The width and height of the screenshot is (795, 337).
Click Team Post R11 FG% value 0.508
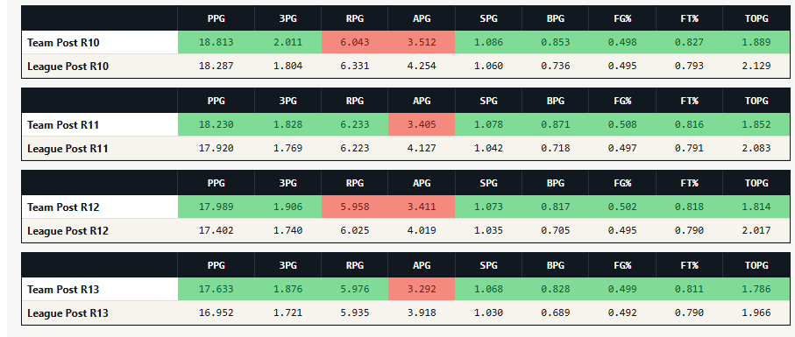pyautogui.click(x=622, y=124)
